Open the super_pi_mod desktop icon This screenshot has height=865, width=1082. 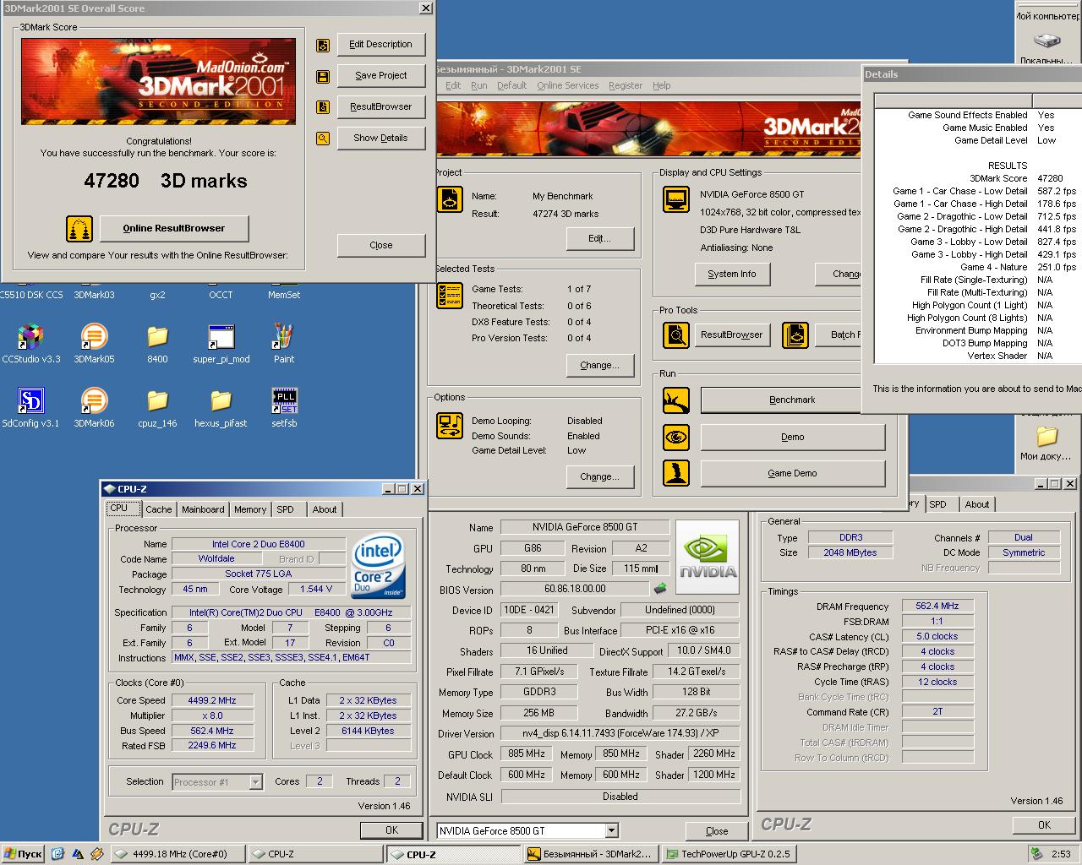221,337
